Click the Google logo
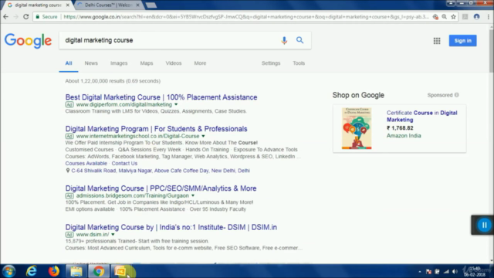Image resolution: width=494 pixels, height=278 pixels. (28, 41)
